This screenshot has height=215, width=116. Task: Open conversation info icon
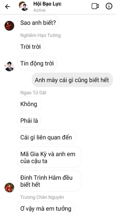[x=109, y=6]
